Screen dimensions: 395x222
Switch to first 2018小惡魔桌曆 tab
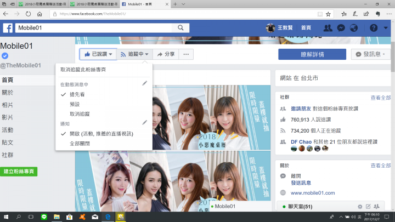[x=43, y=4]
